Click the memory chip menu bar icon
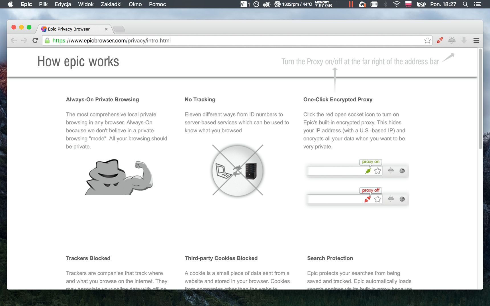 (x=374, y=4)
